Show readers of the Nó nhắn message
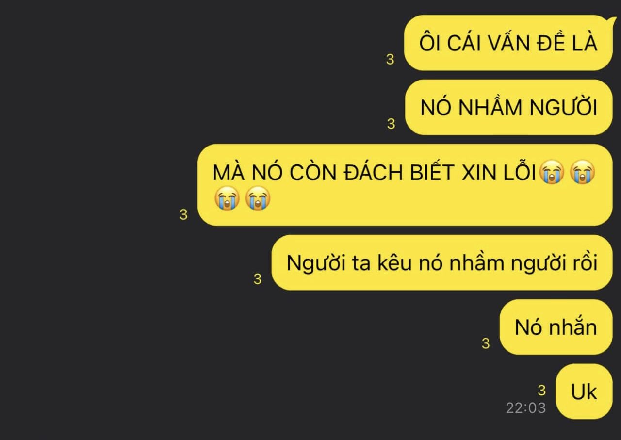The width and height of the screenshot is (621, 440). click(x=486, y=343)
